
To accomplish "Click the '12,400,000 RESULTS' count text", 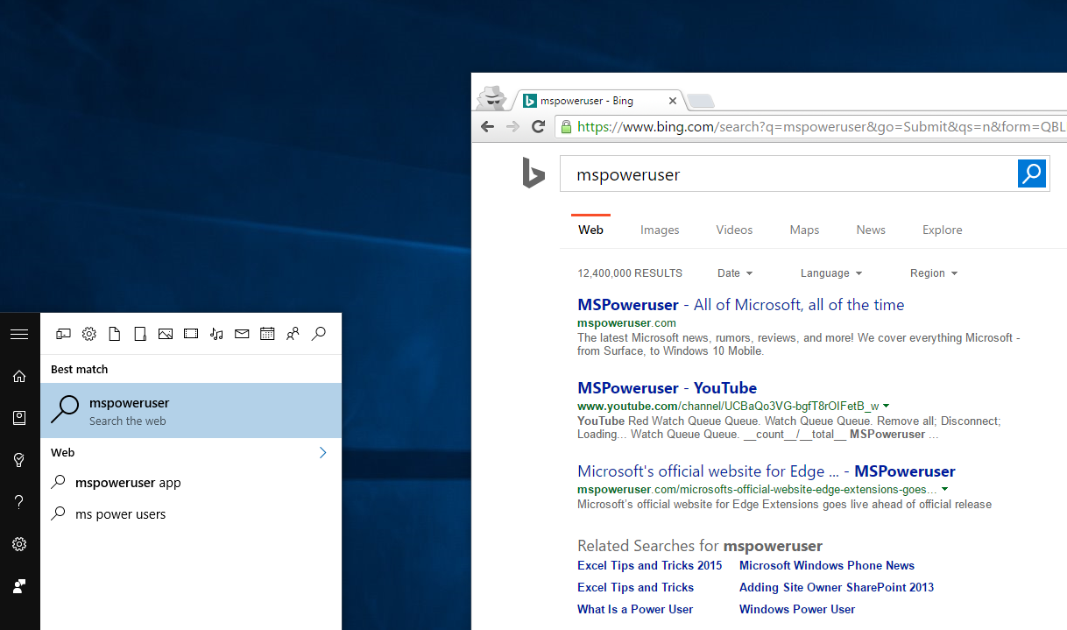I will pos(630,273).
